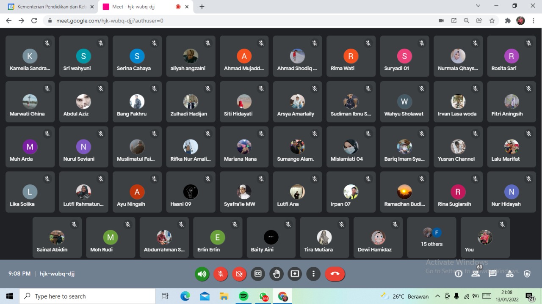Open the host controls shield icon
Screen dimensions: 542x304
[x=527, y=274]
